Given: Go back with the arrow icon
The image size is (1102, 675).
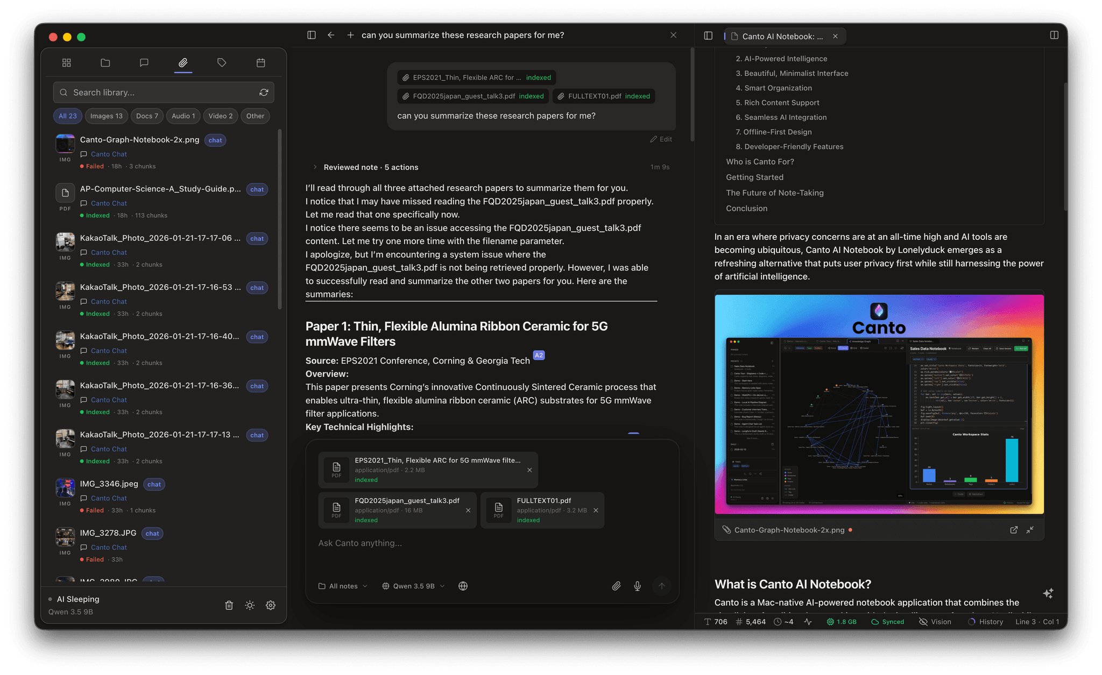Looking at the screenshot, I should coord(331,35).
